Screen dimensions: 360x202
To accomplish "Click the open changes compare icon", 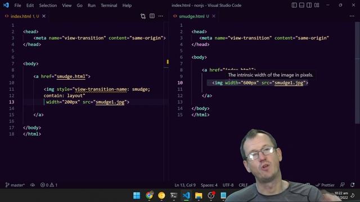I will [x=143, y=16].
